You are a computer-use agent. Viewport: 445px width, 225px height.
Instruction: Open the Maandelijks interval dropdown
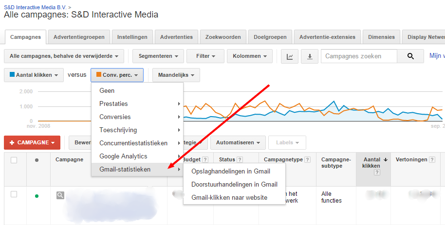tap(176, 75)
